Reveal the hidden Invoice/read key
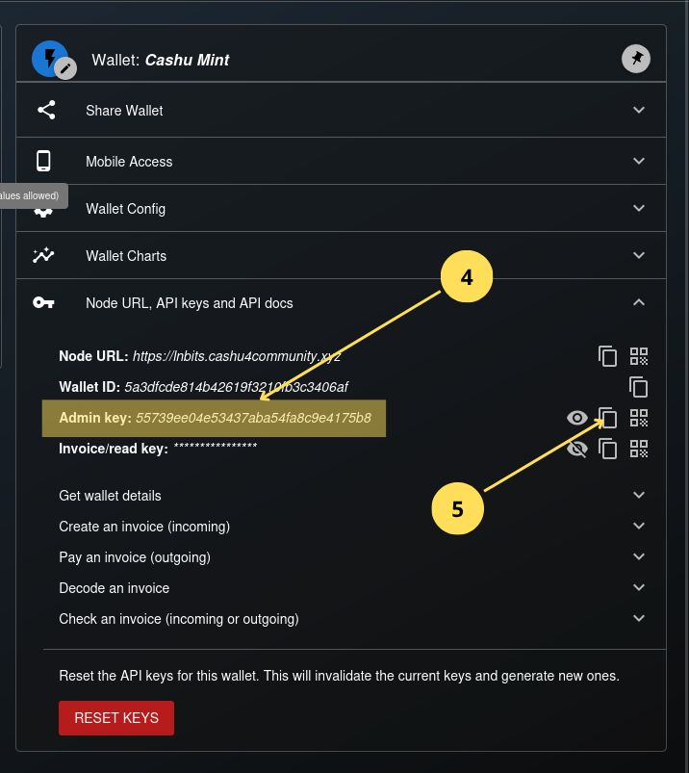Image resolution: width=689 pixels, height=773 pixels. (x=577, y=449)
